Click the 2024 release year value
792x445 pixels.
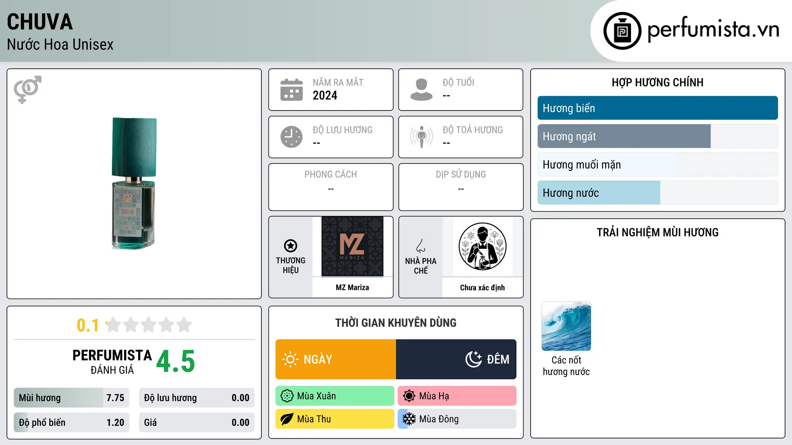[325, 95]
